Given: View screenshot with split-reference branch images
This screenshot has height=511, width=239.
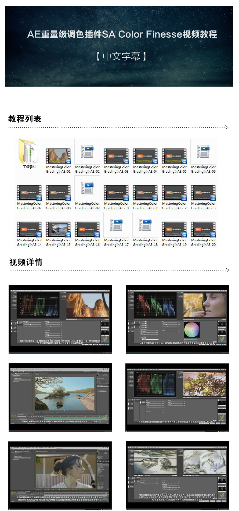Looking at the screenshot, I should (177, 475).
